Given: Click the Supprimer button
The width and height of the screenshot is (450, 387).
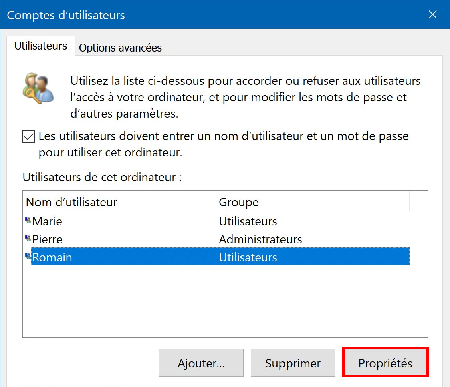Looking at the screenshot, I should click(293, 362).
